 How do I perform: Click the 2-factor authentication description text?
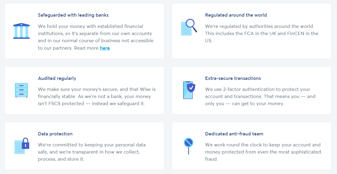[260, 96]
